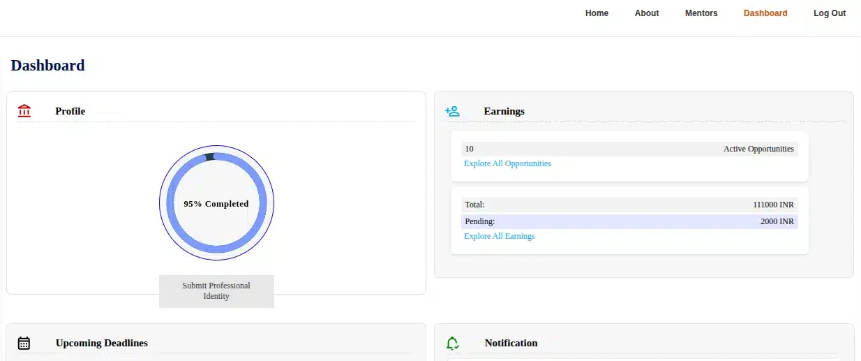Select the Active Opportunities count row

click(629, 149)
